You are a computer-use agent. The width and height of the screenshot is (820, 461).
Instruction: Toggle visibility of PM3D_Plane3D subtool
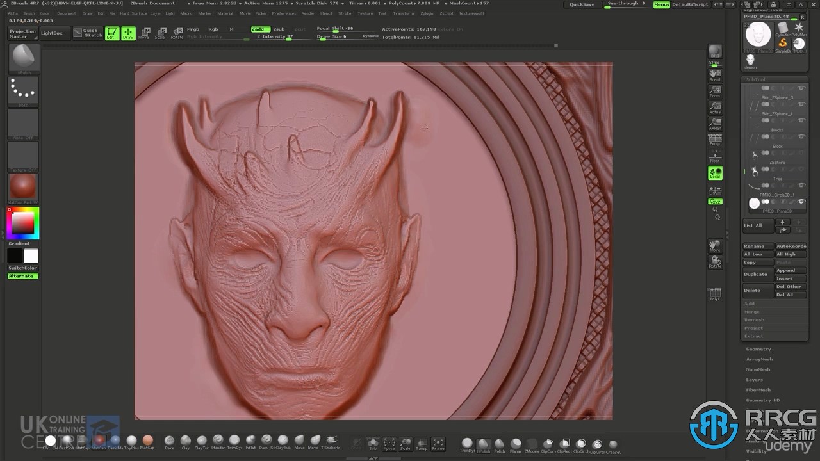pyautogui.click(x=801, y=202)
